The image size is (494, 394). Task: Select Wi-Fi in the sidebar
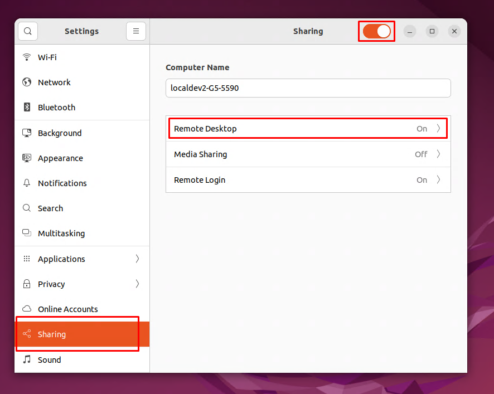pos(82,57)
